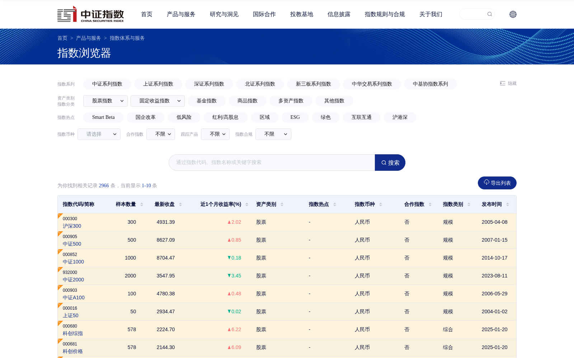This screenshot has width=574, height=358.
Task: Select the 基金指数 asset filter
Action: [x=207, y=101]
